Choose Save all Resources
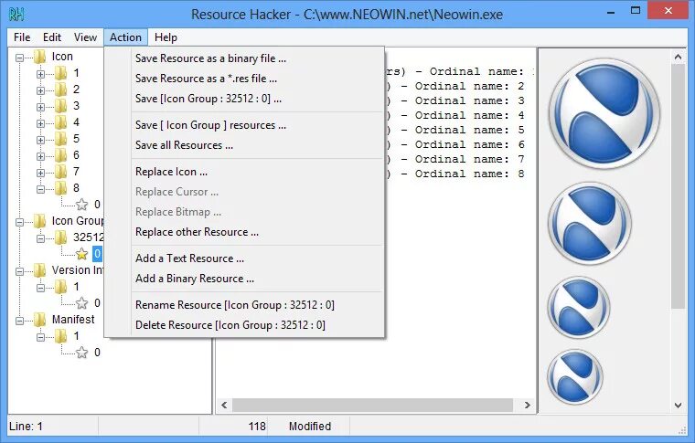695x443 pixels. (245, 145)
